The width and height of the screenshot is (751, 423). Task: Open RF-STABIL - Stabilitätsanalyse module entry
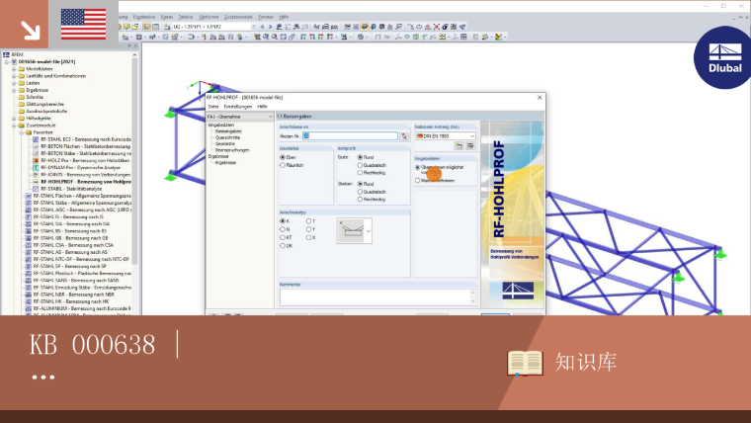click(71, 189)
